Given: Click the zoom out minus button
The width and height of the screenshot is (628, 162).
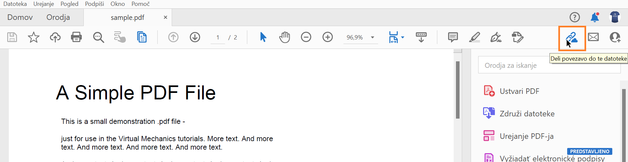Looking at the screenshot, I should (306, 37).
